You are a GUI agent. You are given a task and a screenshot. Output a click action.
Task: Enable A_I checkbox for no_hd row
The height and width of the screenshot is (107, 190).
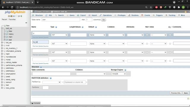pyautogui.click(x=170, y=44)
